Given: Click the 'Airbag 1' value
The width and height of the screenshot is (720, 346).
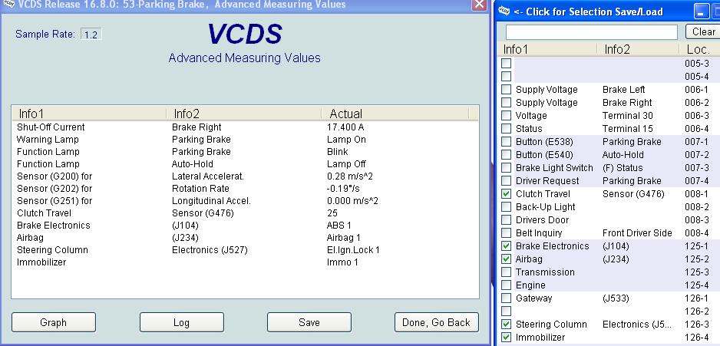Looking at the screenshot, I should (343, 238).
